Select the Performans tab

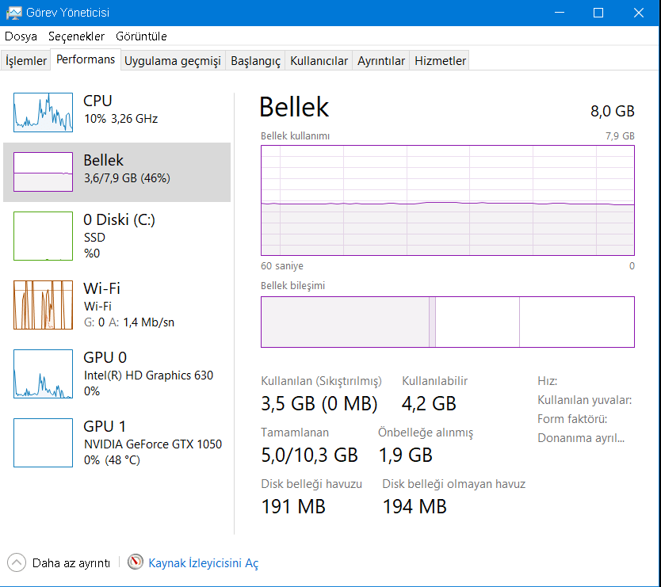[x=86, y=59]
